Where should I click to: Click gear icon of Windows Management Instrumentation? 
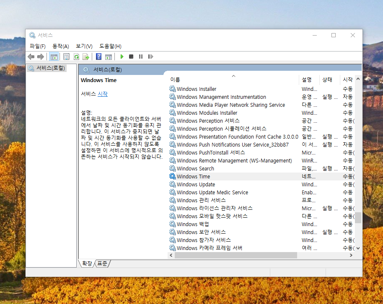(x=173, y=97)
